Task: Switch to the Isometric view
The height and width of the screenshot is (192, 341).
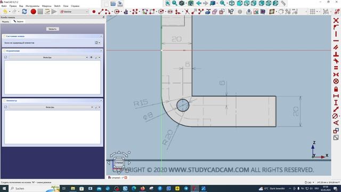Action: click(x=232, y=3)
